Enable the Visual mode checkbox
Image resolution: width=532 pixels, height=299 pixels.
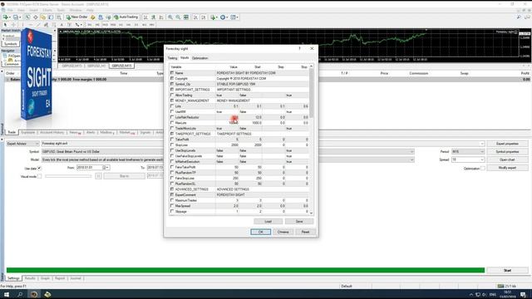tap(39, 176)
